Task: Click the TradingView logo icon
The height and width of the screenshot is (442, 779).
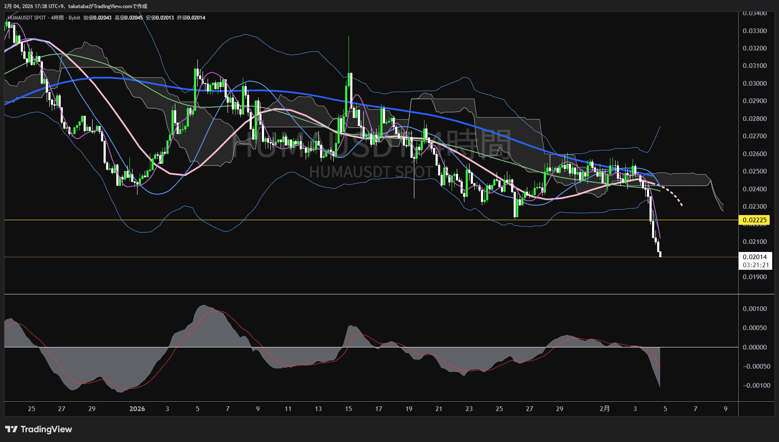Action: (x=11, y=429)
